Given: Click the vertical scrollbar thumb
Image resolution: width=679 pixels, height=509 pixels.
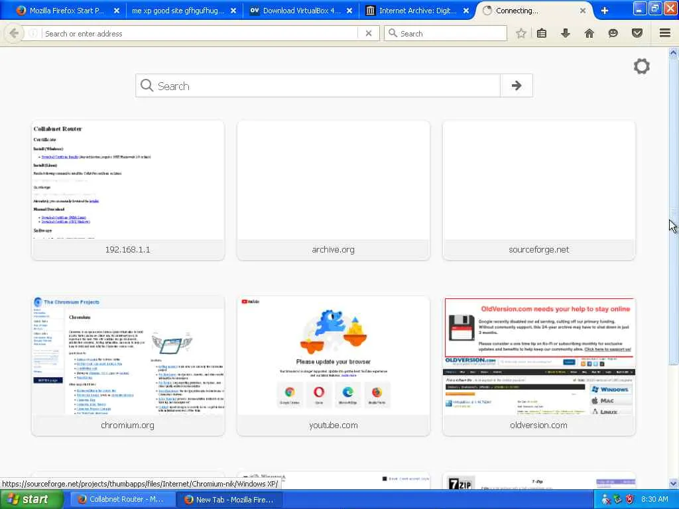Looking at the screenshot, I should tap(673, 211).
